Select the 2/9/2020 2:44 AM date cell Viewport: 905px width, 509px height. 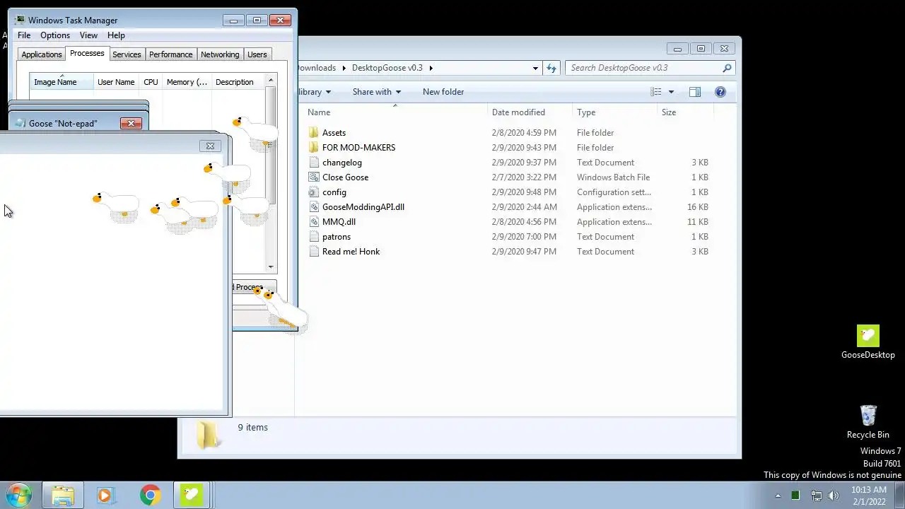pyautogui.click(x=525, y=207)
